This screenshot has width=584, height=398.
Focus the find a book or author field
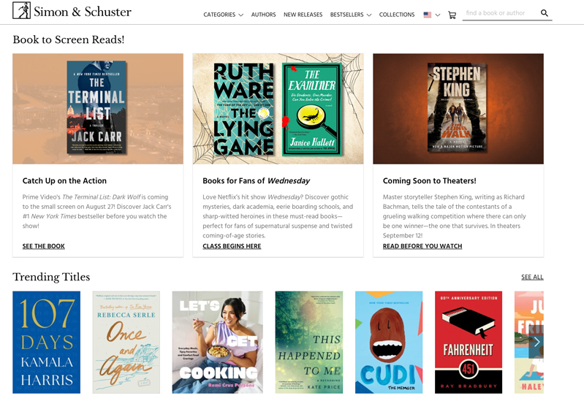pyautogui.click(x=501, y=13)
